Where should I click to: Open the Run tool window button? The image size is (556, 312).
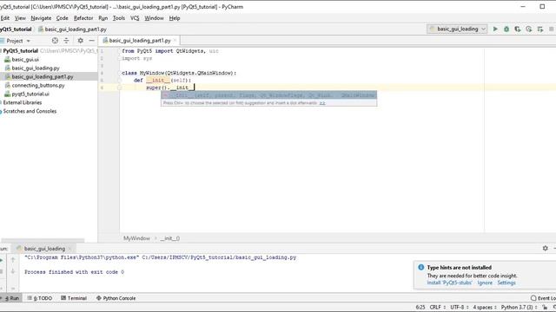(x=11, y=298)
